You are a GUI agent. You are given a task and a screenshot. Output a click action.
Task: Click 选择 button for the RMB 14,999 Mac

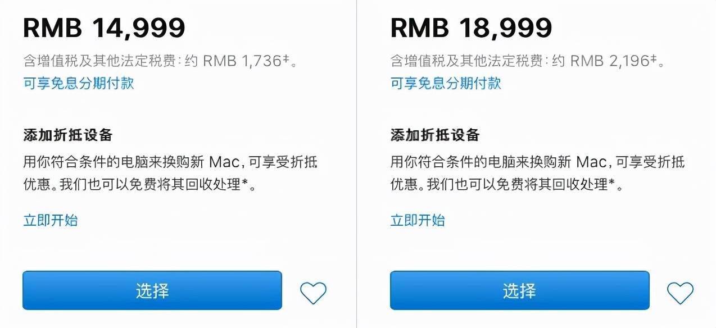152,290
